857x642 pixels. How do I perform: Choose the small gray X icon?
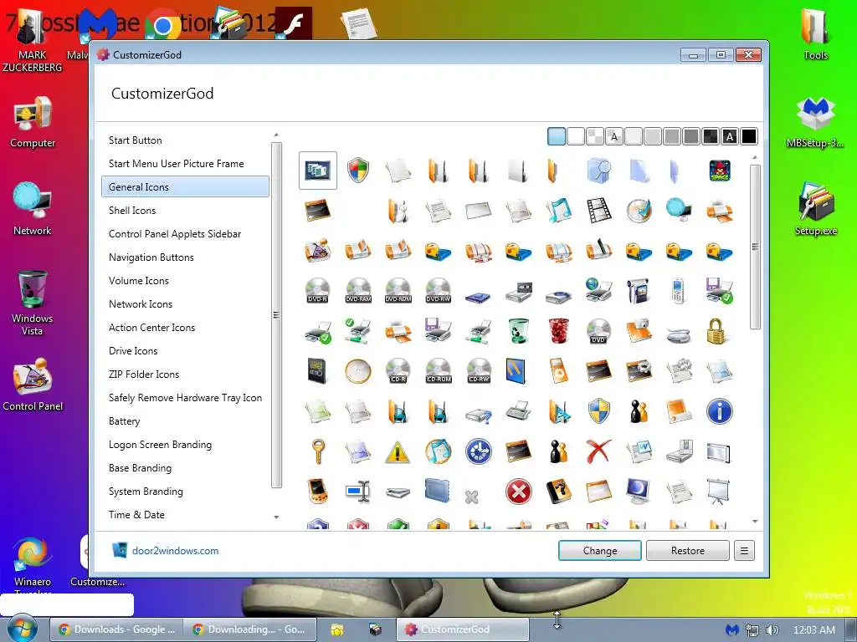point(472,497)
